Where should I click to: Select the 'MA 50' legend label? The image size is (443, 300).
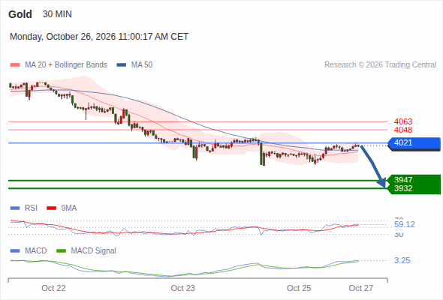click(x=142, y=65)
